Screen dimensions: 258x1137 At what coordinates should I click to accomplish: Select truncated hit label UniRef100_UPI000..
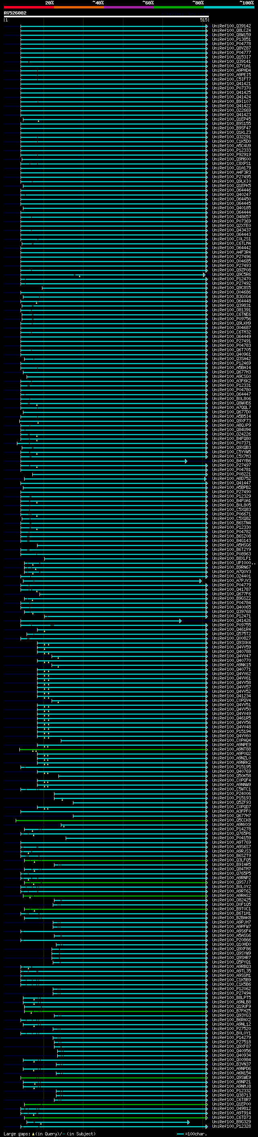233,563
